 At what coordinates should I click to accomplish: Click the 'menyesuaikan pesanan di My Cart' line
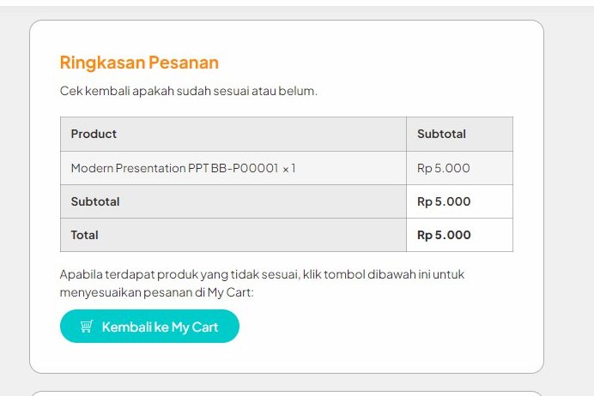[157, 292]
